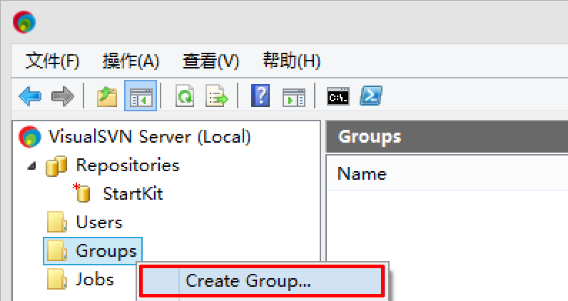
Task: Open the 帮助(H) menu
Action: click(x=291, y=61)
